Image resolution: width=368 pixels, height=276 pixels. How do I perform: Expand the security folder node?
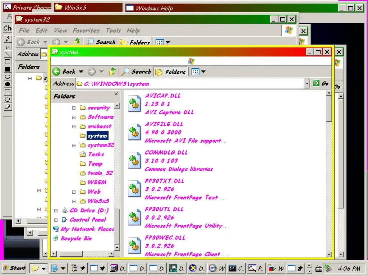click(74, 108)
